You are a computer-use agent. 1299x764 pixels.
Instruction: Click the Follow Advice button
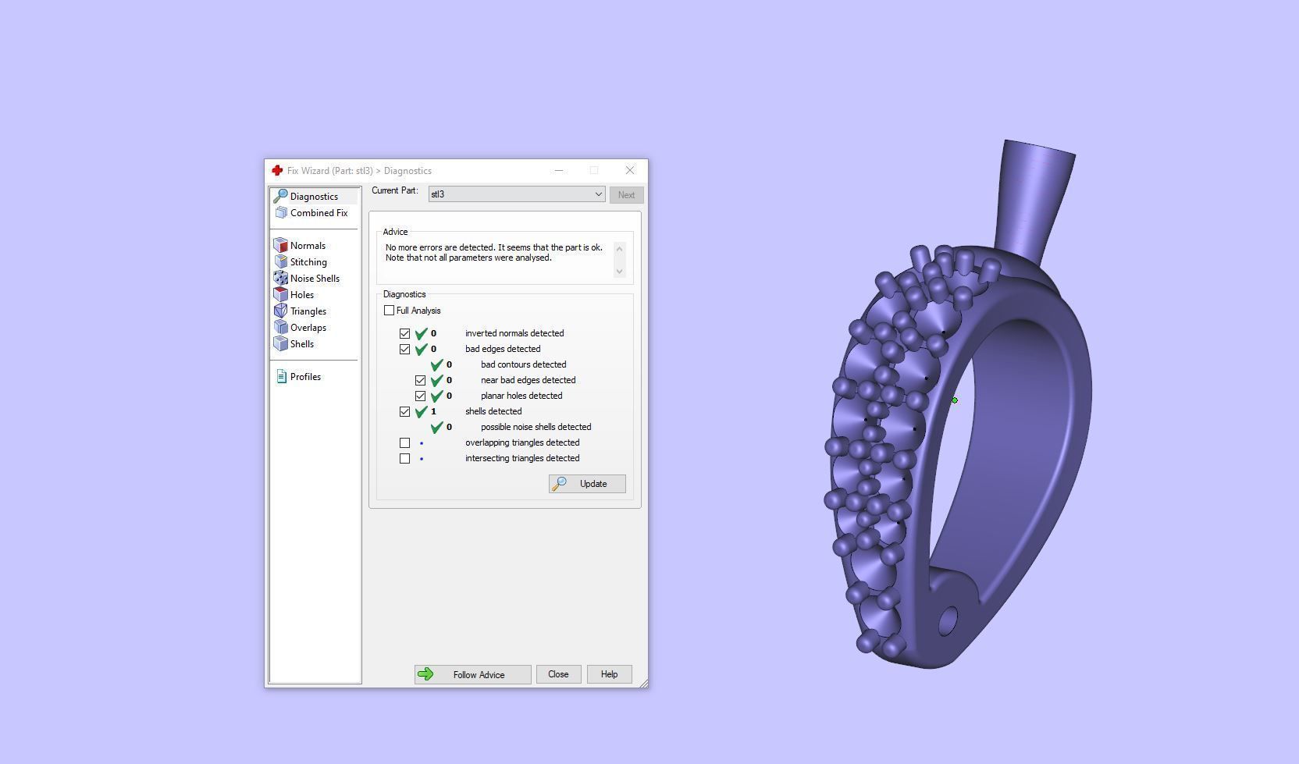click(x=472, y=674)
